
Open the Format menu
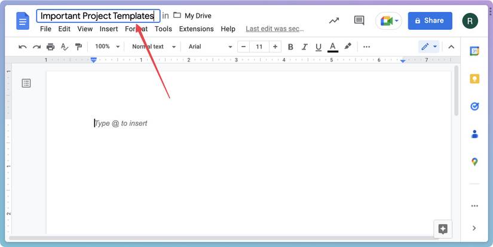136,29
